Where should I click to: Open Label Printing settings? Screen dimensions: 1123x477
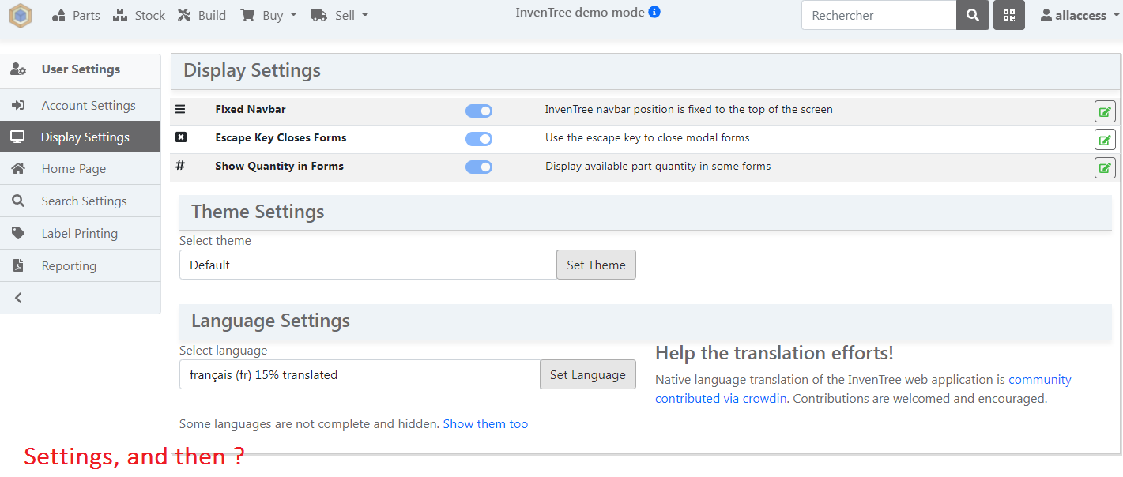pyautogui.click(x=79, y=233)
